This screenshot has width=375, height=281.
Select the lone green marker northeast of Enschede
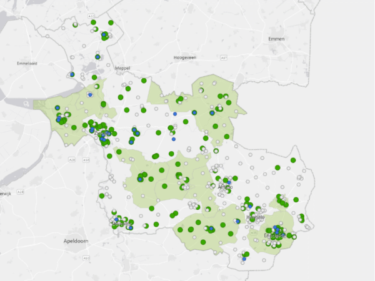(x=296, y=200)
